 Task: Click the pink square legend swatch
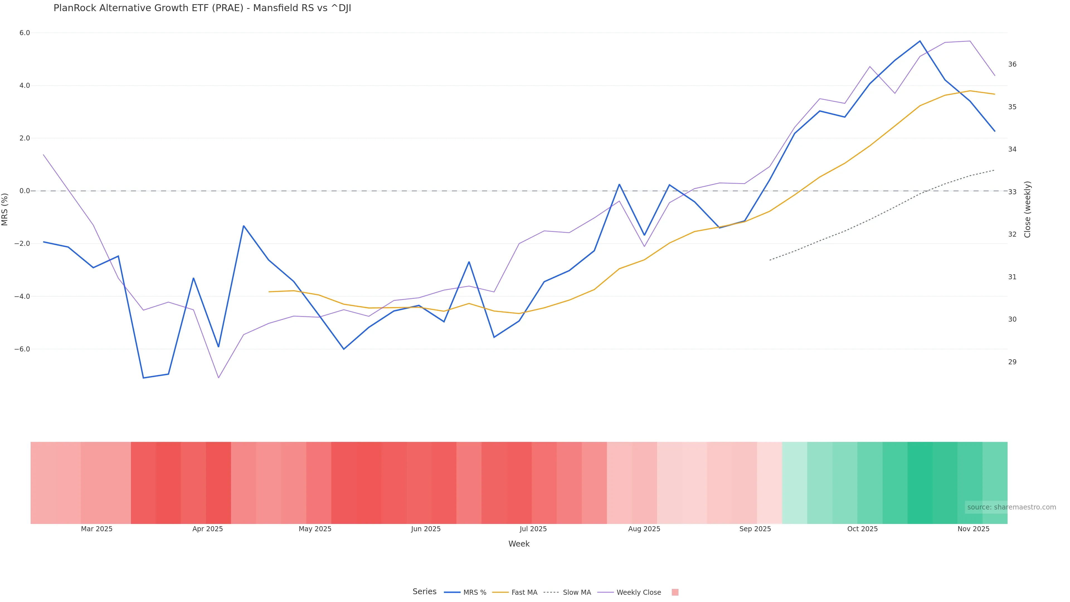pyautogui.click(x=675, y=592)
